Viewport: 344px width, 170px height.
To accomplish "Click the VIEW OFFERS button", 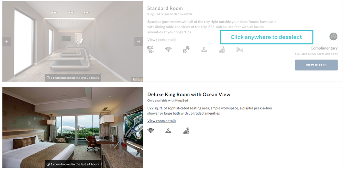I will tap(316, 65).
